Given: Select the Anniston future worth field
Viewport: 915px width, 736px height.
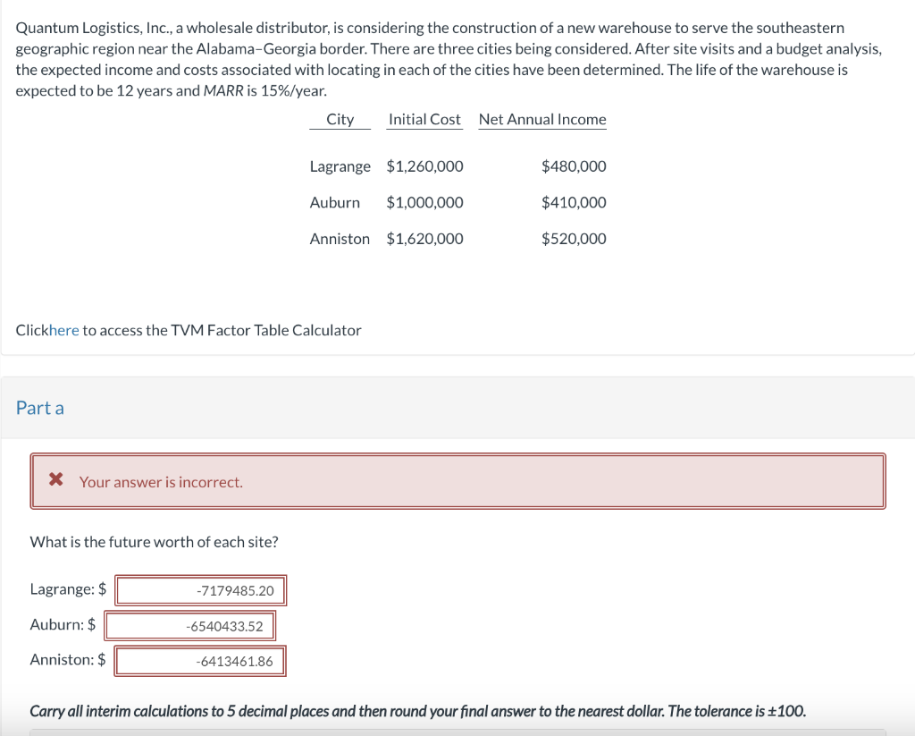Looking at the screenshot, I should point(199,660).
